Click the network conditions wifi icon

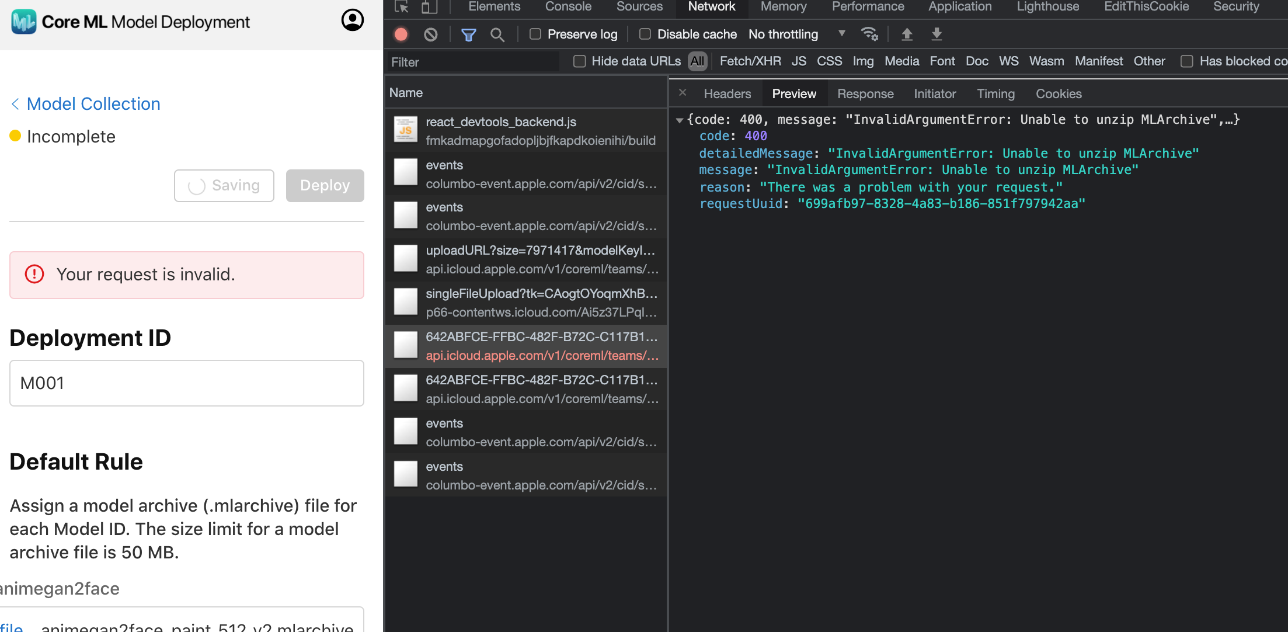(869, 34)
